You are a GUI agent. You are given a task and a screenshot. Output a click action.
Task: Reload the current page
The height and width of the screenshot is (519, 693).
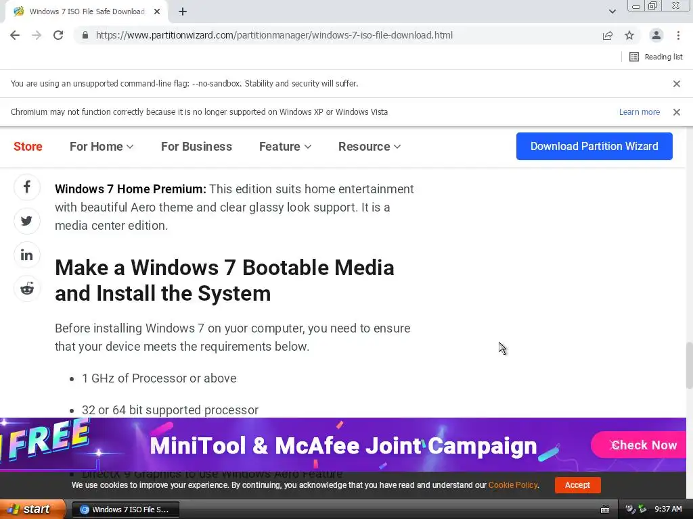pyautogui.click(x=58, y=35)
